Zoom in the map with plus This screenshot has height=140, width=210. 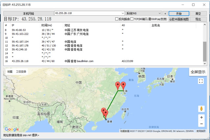(201, 117)
